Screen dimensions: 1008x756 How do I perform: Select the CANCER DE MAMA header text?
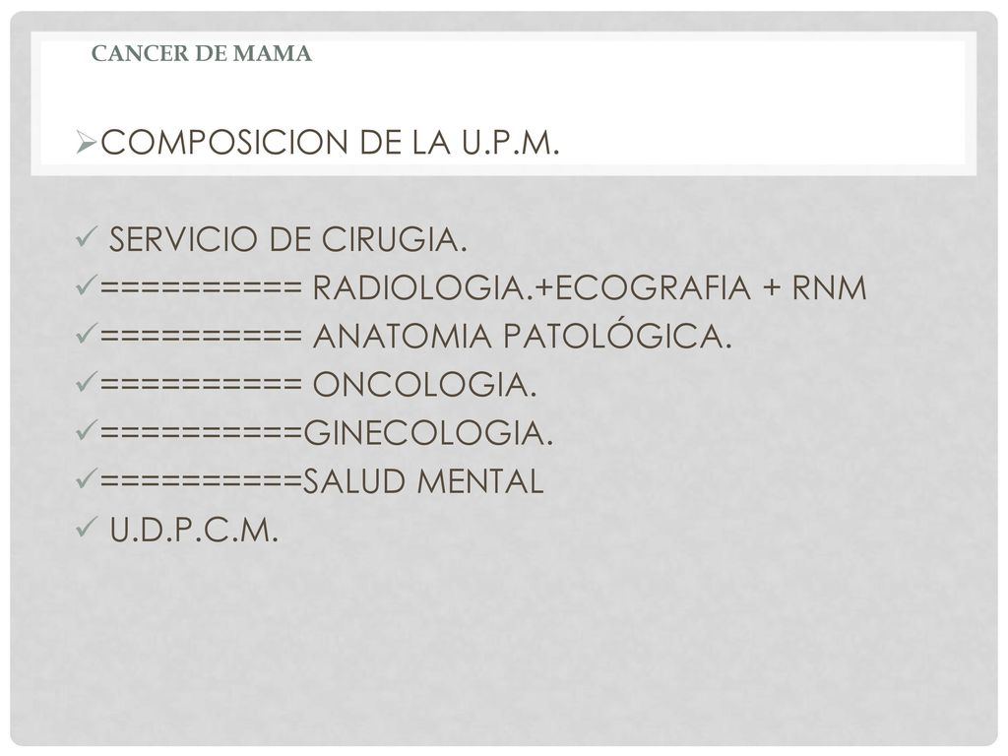tap(202, 53)
